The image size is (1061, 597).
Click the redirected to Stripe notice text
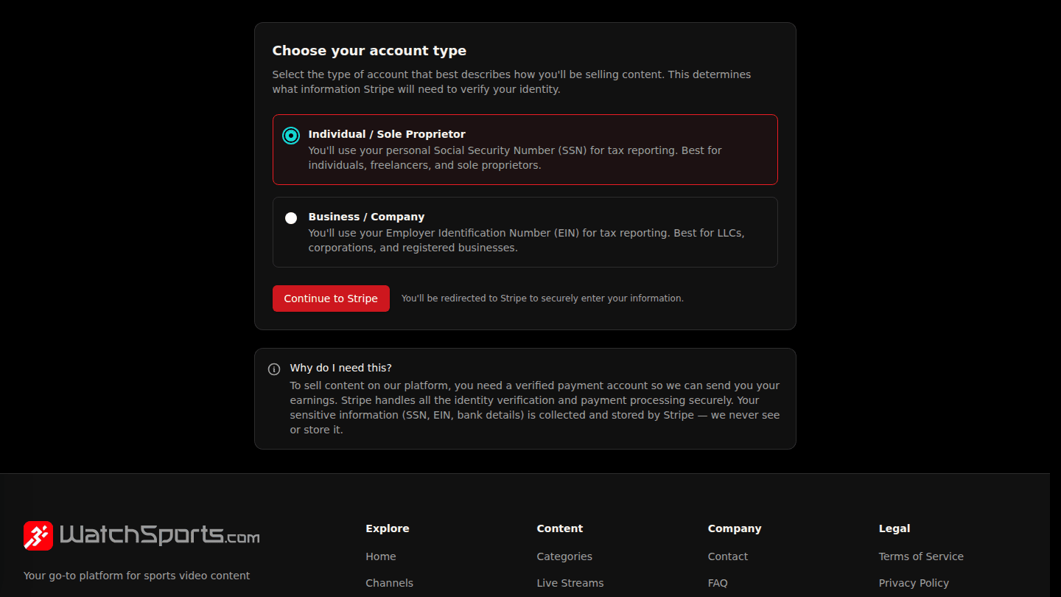click(x=542, y=298)
